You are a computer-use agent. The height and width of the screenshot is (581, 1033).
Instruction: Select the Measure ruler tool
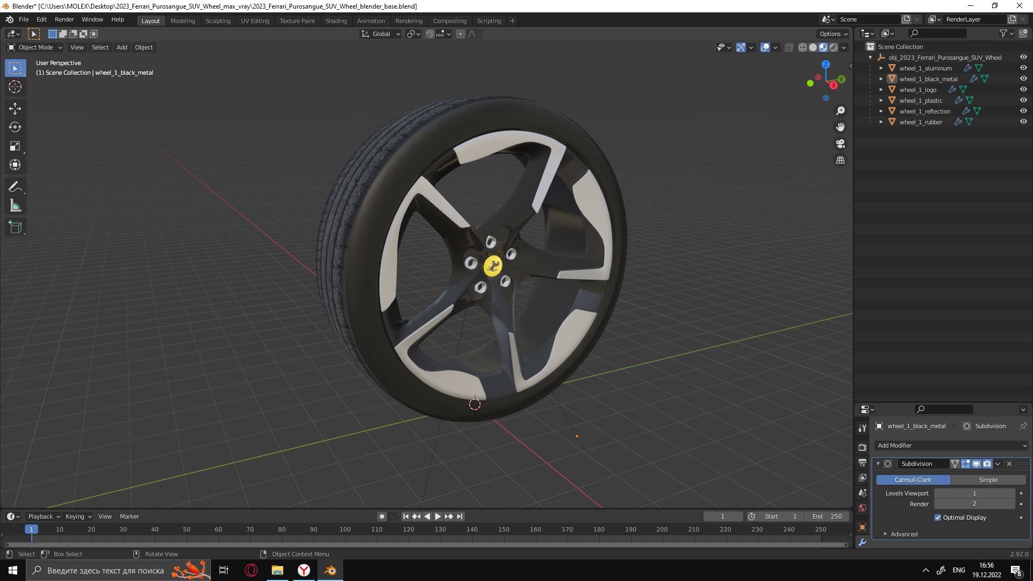(x=15, y=206)
